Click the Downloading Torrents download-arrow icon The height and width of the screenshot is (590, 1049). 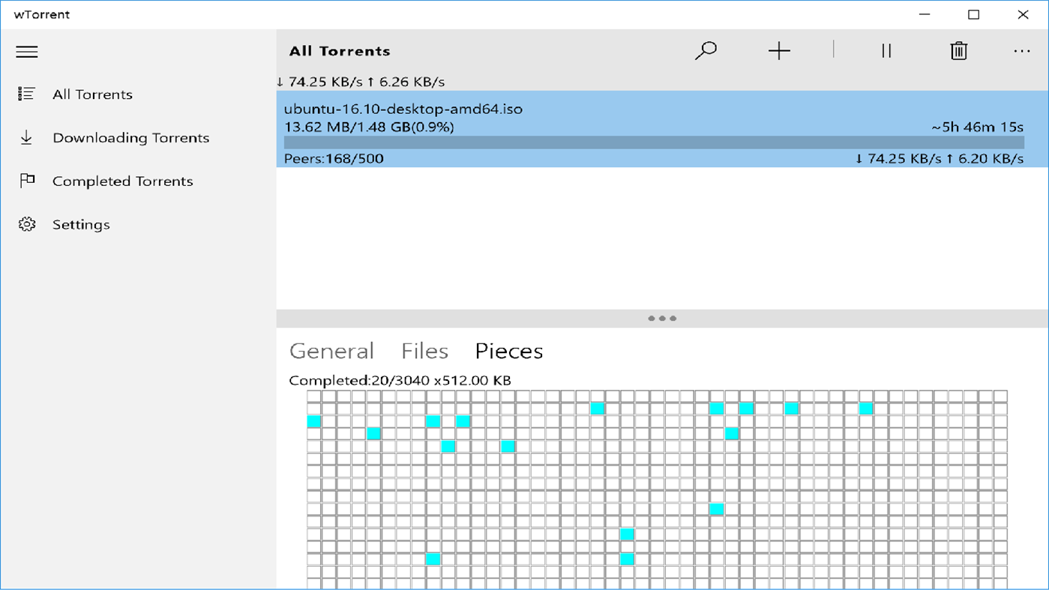tap(26, 137)
